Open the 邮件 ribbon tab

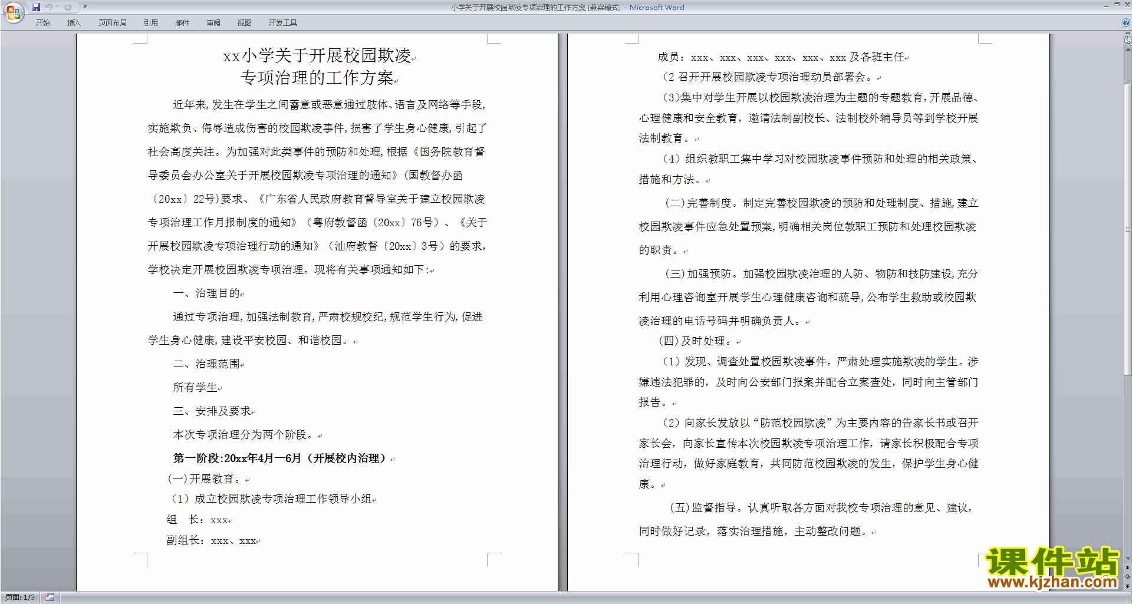(x=182, y=23)
